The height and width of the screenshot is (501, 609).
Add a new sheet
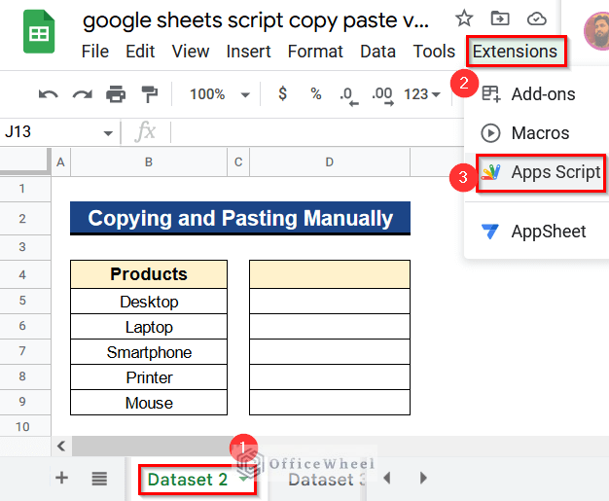pyautogui.click(x=62, y=478)
